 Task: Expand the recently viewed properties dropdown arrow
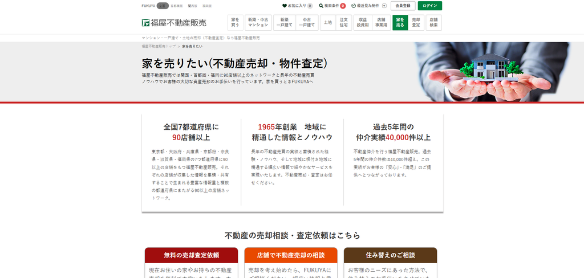(x=384, y=6)
